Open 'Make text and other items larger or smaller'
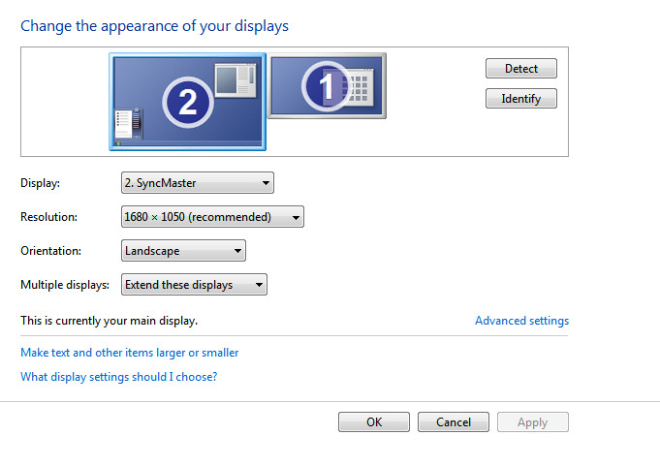660x467 pixels. (129, 353)
